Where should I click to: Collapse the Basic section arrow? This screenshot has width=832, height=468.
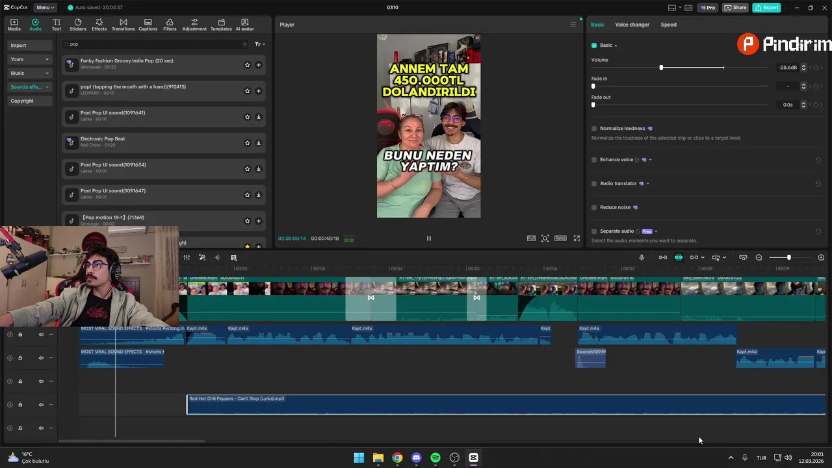coord(616,45)
